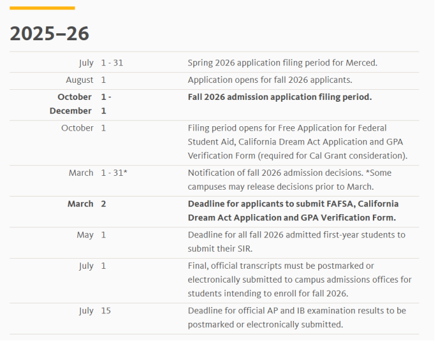Select the SIR submission deadline description
The height and width of the screenshot is (341, 435).
tap(296, 242)
